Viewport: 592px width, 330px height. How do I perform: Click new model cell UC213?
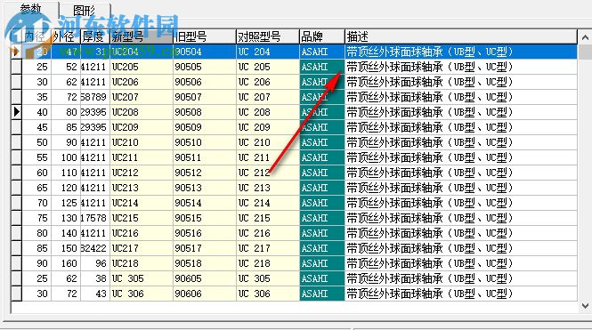(x=142, y=188)
